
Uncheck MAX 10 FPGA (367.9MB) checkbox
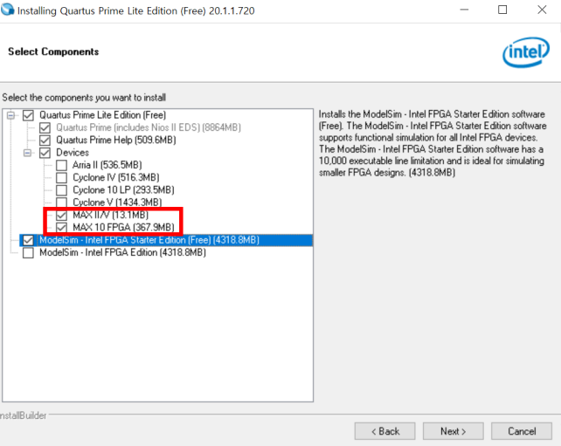(x=61, y=227)
